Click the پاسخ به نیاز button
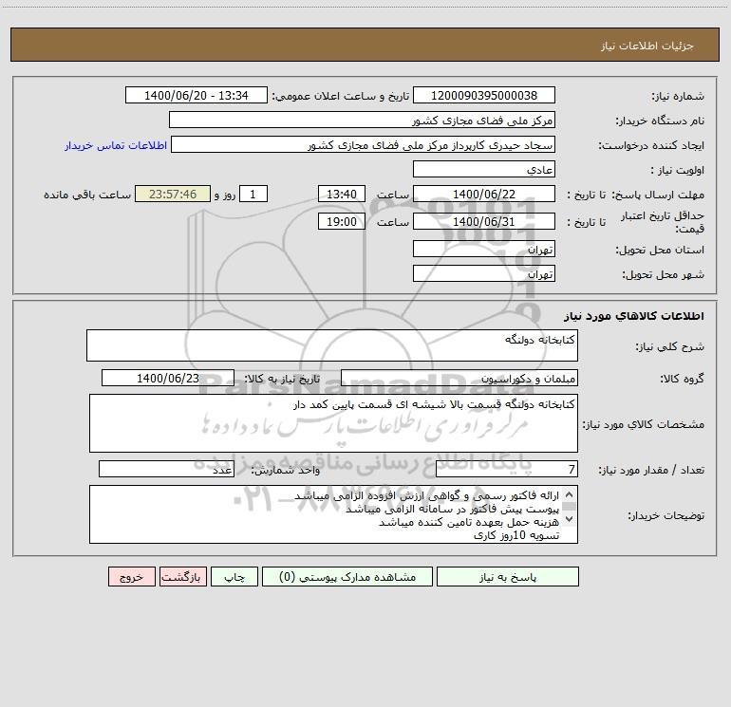Screen dimensions: 731x707 click(508, 576)
